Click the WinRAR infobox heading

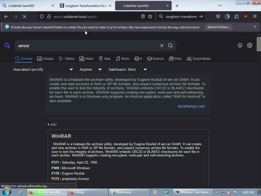pyautogui.click(x=61, y=136)
